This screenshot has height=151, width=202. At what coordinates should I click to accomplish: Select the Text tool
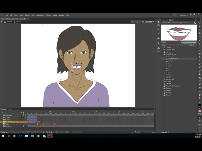199,44
